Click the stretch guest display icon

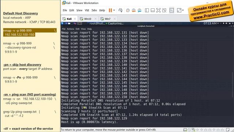pos(179,10)
